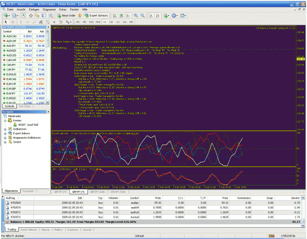Select the arrow Cursor tool
Viewport: 307px width, 239px height.
[6, 22]
